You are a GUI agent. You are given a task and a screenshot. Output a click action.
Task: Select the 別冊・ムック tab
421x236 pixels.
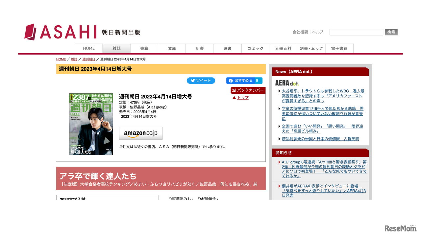click(x=311, y=48)
